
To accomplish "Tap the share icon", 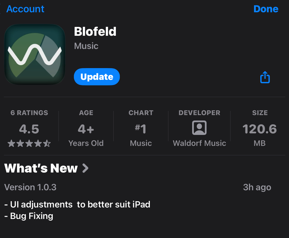I will (265, 77).
